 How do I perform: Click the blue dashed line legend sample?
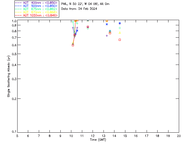[18, 6]
